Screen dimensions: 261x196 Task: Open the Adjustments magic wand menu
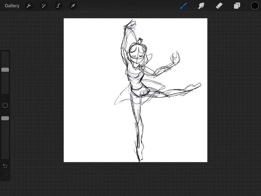[x=44, y=6]
